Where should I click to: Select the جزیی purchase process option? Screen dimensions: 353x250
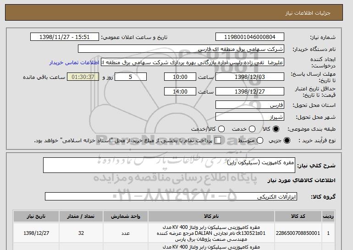[x=287, y=140]
